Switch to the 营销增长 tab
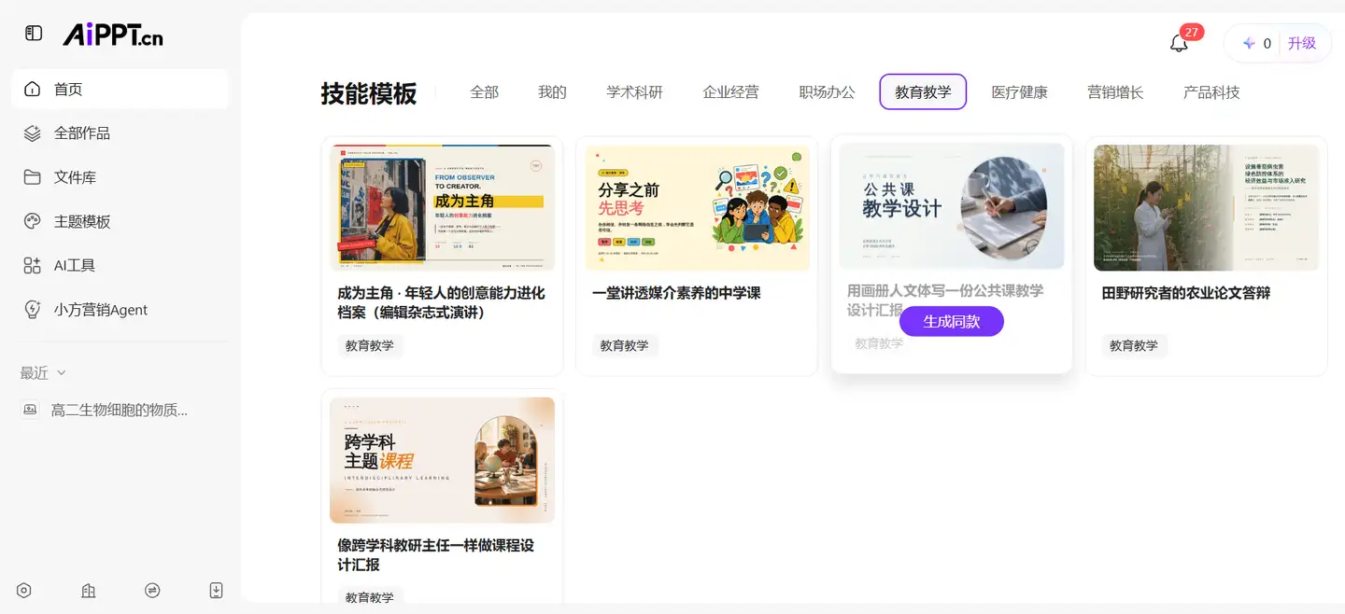1345x614 pixels. (x=1115, y=92)
